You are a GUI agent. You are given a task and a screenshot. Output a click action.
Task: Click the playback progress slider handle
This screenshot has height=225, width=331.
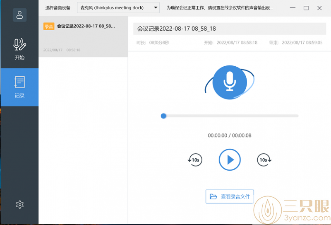tap(163, 116)
